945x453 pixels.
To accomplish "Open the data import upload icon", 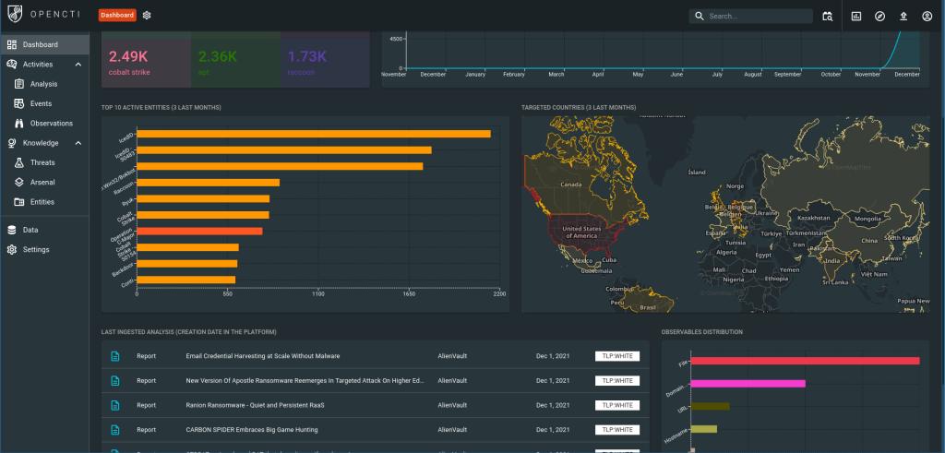I will [903, 17].
